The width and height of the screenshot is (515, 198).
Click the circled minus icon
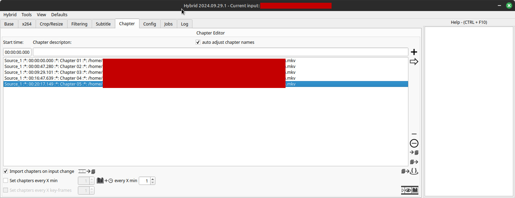click(x=414, y=143)
